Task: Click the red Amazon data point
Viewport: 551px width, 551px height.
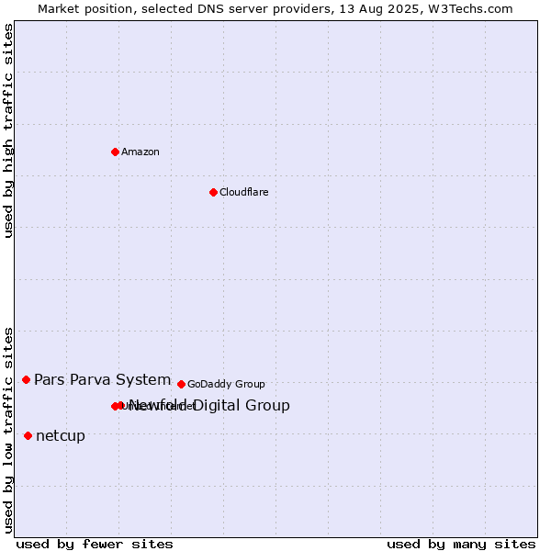Action: pyautogui.click(x=115, y=152)
